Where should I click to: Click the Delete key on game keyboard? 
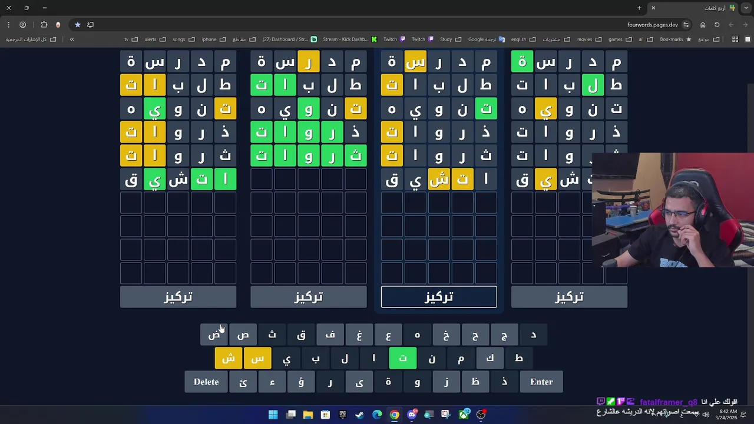[206, 382]
